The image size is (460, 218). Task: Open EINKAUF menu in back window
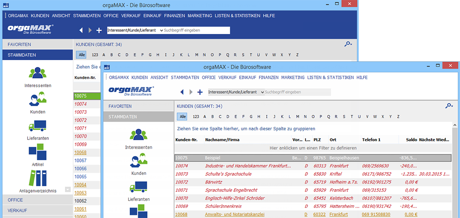point(152,16)
